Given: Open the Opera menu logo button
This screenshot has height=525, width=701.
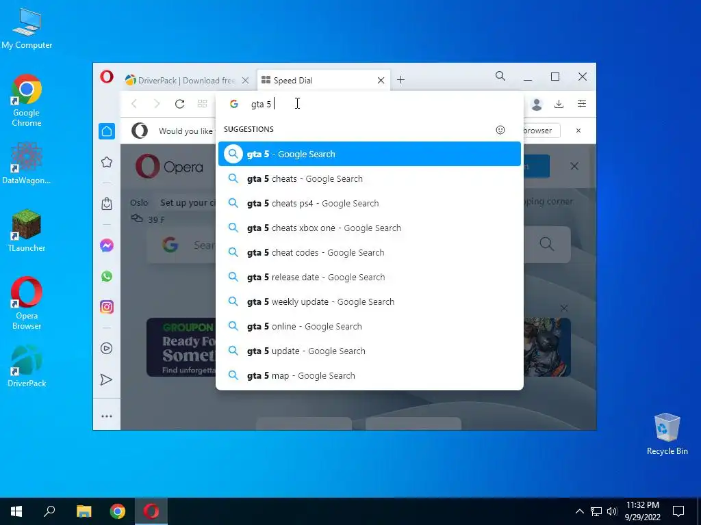Looking at the screenshot, I should coord(106,77).
